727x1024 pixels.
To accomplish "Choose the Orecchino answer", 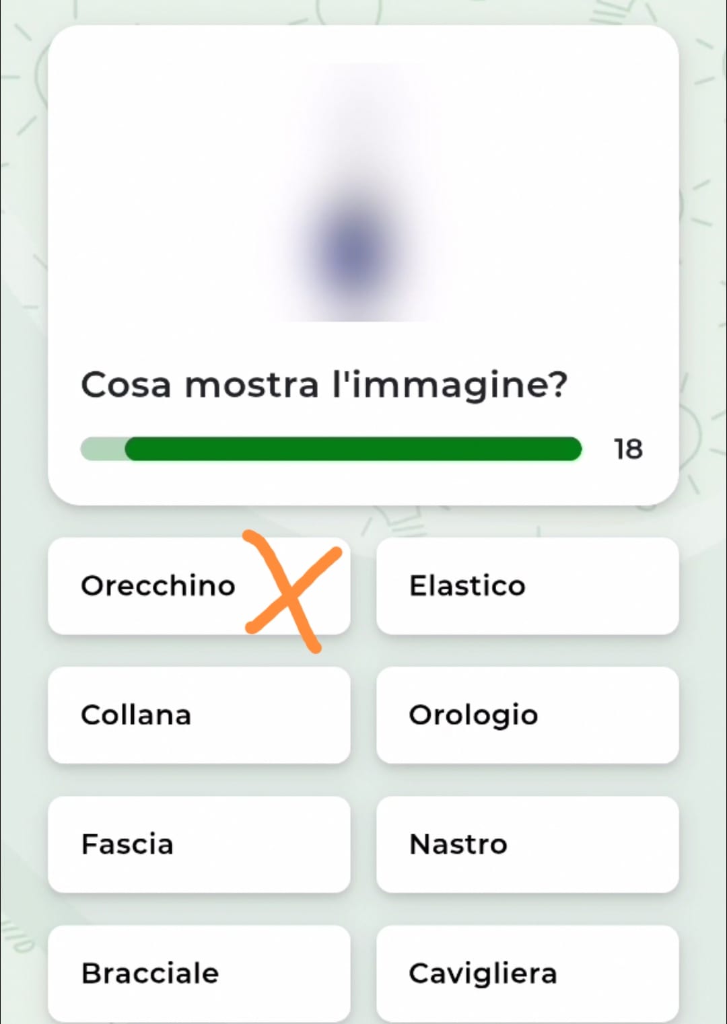I will 159,586.
